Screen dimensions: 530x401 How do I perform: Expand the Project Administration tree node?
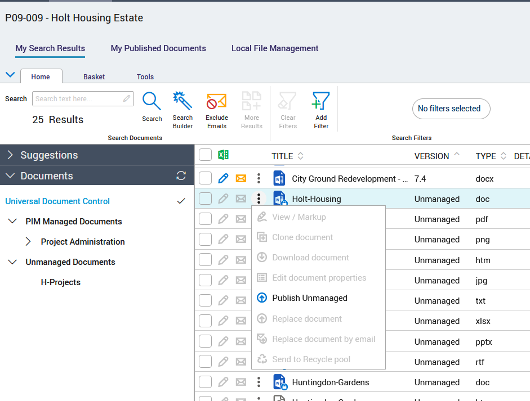(28, 241)
